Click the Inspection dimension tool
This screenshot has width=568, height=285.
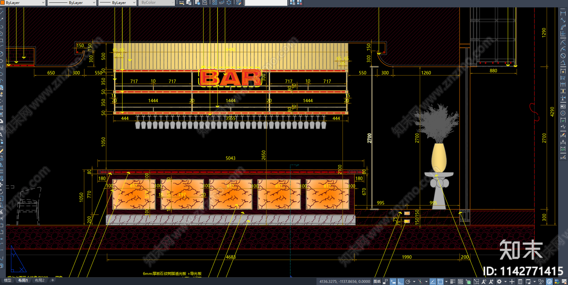point(563,120)
